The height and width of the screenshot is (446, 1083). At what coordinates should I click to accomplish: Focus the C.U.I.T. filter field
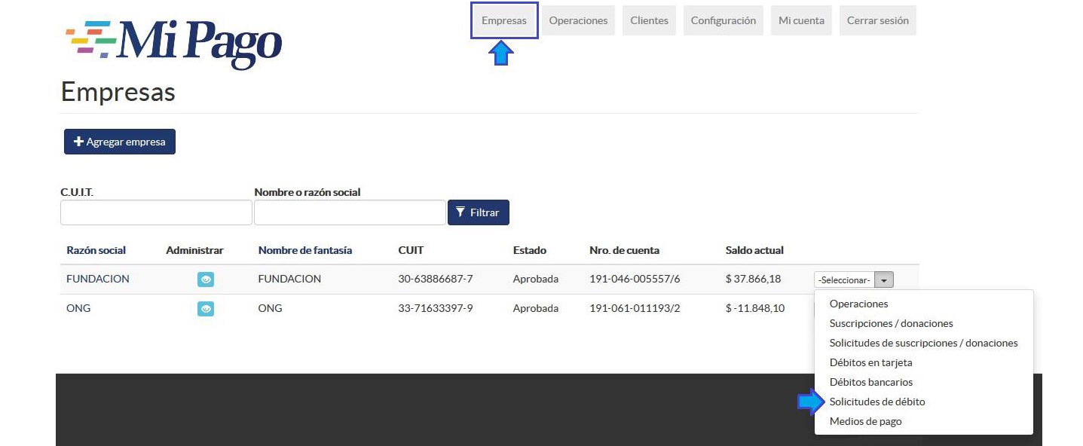[x=156, y=212]
